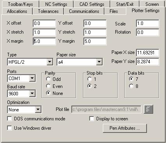Screen dimensions: 166x143
Task: Click the Plot file path field
Action: pyautogui.click(x=106, y=109)
